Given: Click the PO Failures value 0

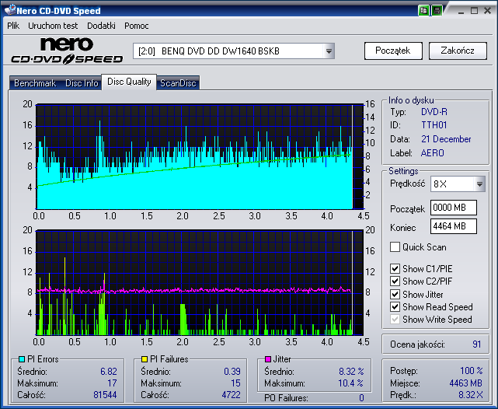Looking at the screenshot, I should (361, 398).
